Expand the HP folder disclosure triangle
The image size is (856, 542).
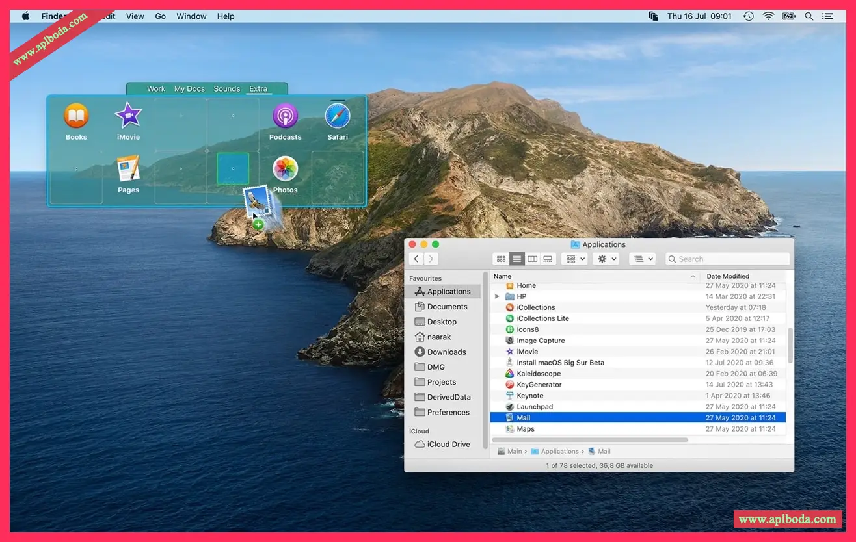point(498,296)
